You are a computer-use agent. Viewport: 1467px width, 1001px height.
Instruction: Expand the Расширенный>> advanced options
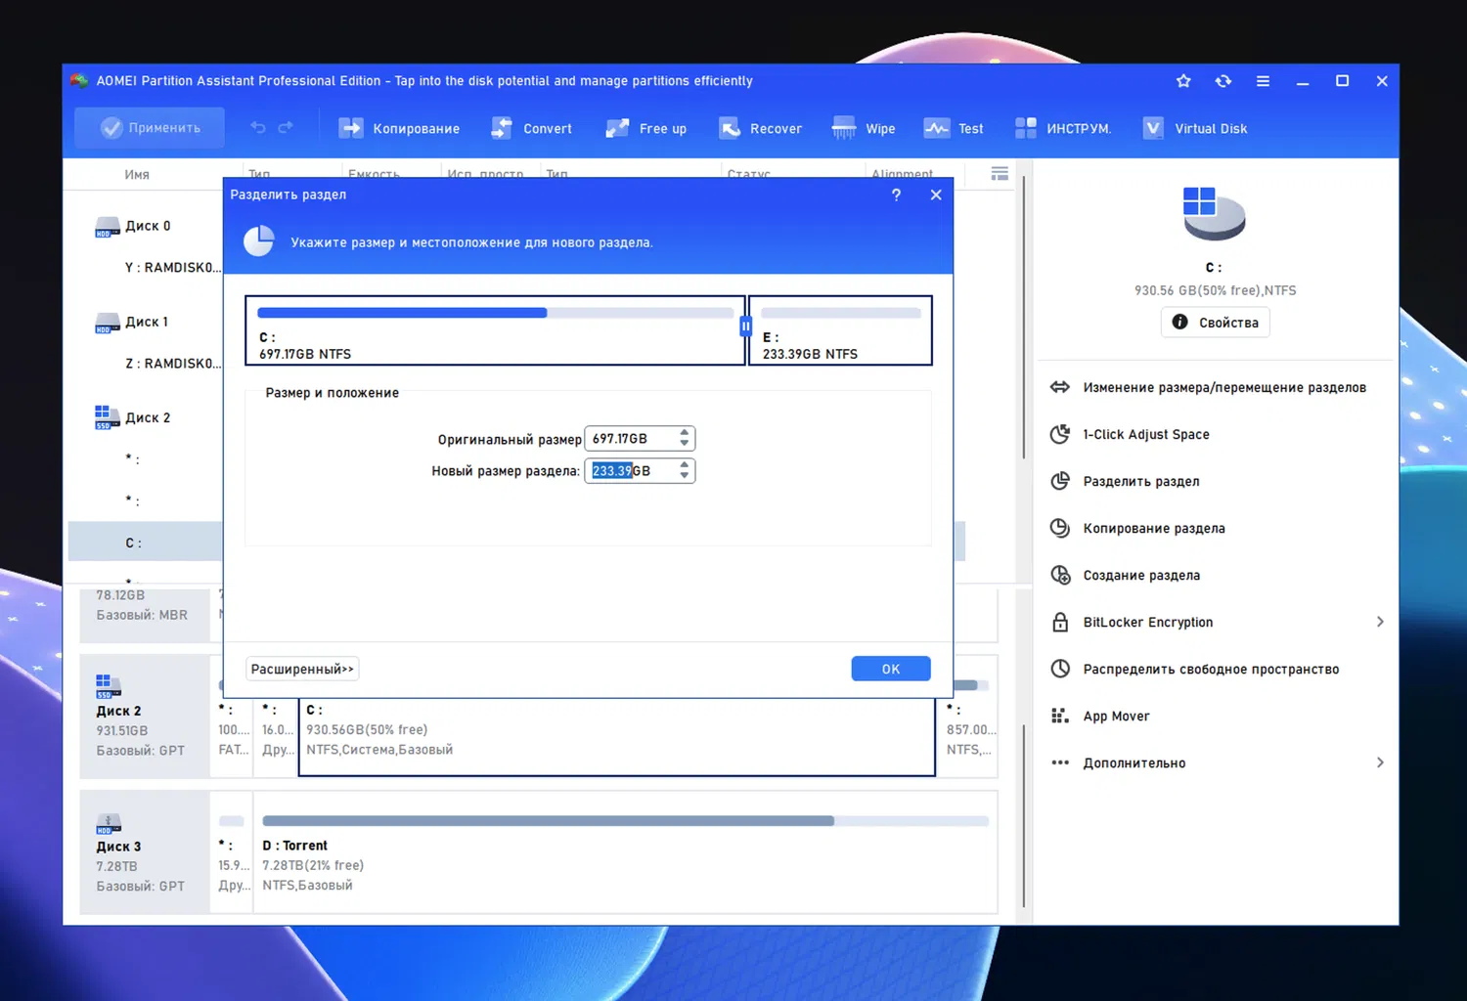pos(302,669)
